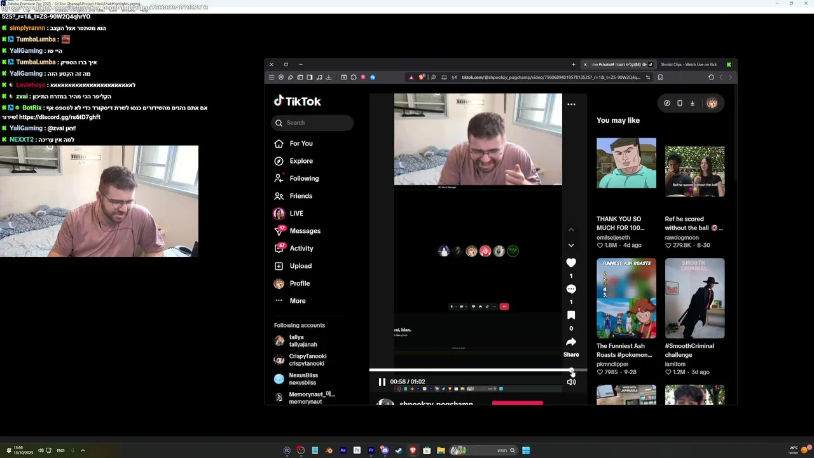The width and height of the screenshot is (814, 458).
Task: Bookmark the video to favorites
Action: pos(571,316)
